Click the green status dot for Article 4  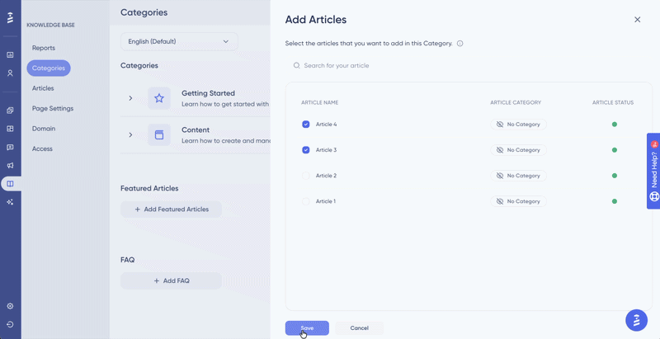pos(615,125)
